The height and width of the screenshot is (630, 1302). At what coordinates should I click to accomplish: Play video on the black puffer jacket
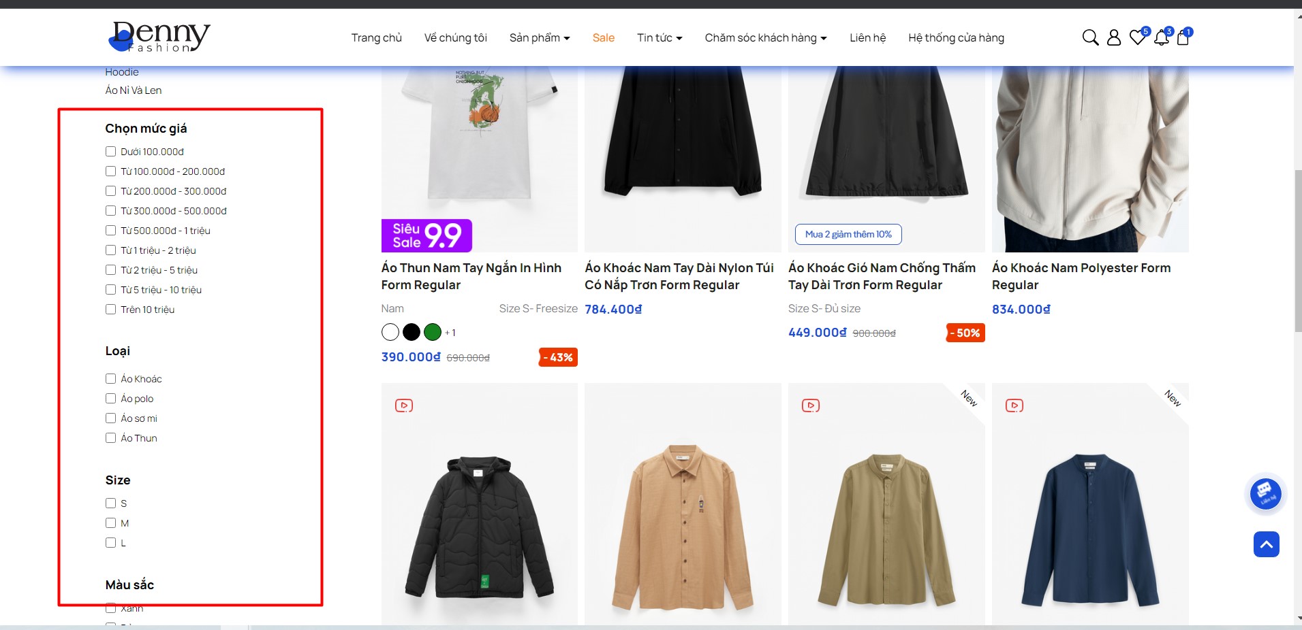(x=404, y=405)
